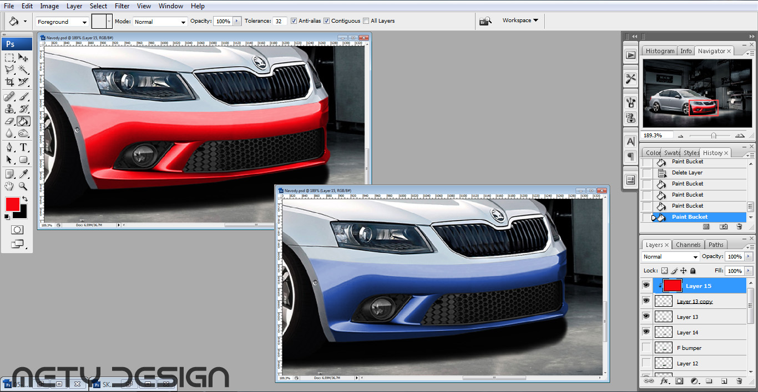This screenshot has height=392, width=758.
Task: Select the Rectangular Marquee tool
Action: pos(9,58)
